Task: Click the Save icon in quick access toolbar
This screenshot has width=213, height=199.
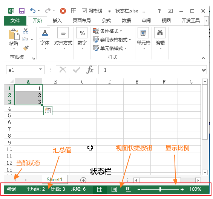Action: tap(22, 11)
